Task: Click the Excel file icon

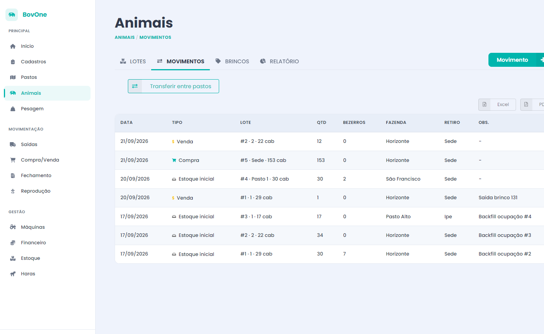Action: pyautogui.click(x=485, y=104)
